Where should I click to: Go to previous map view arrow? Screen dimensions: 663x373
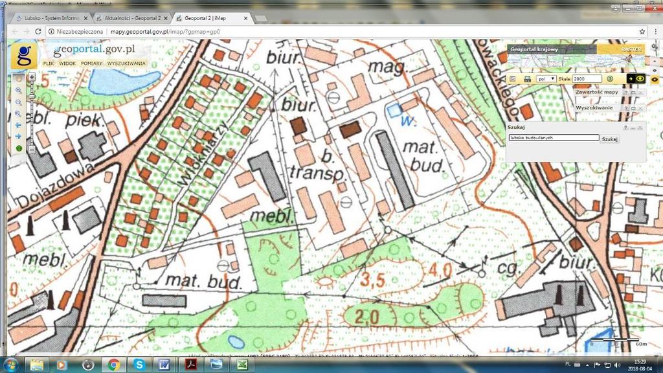coord(19,125)
